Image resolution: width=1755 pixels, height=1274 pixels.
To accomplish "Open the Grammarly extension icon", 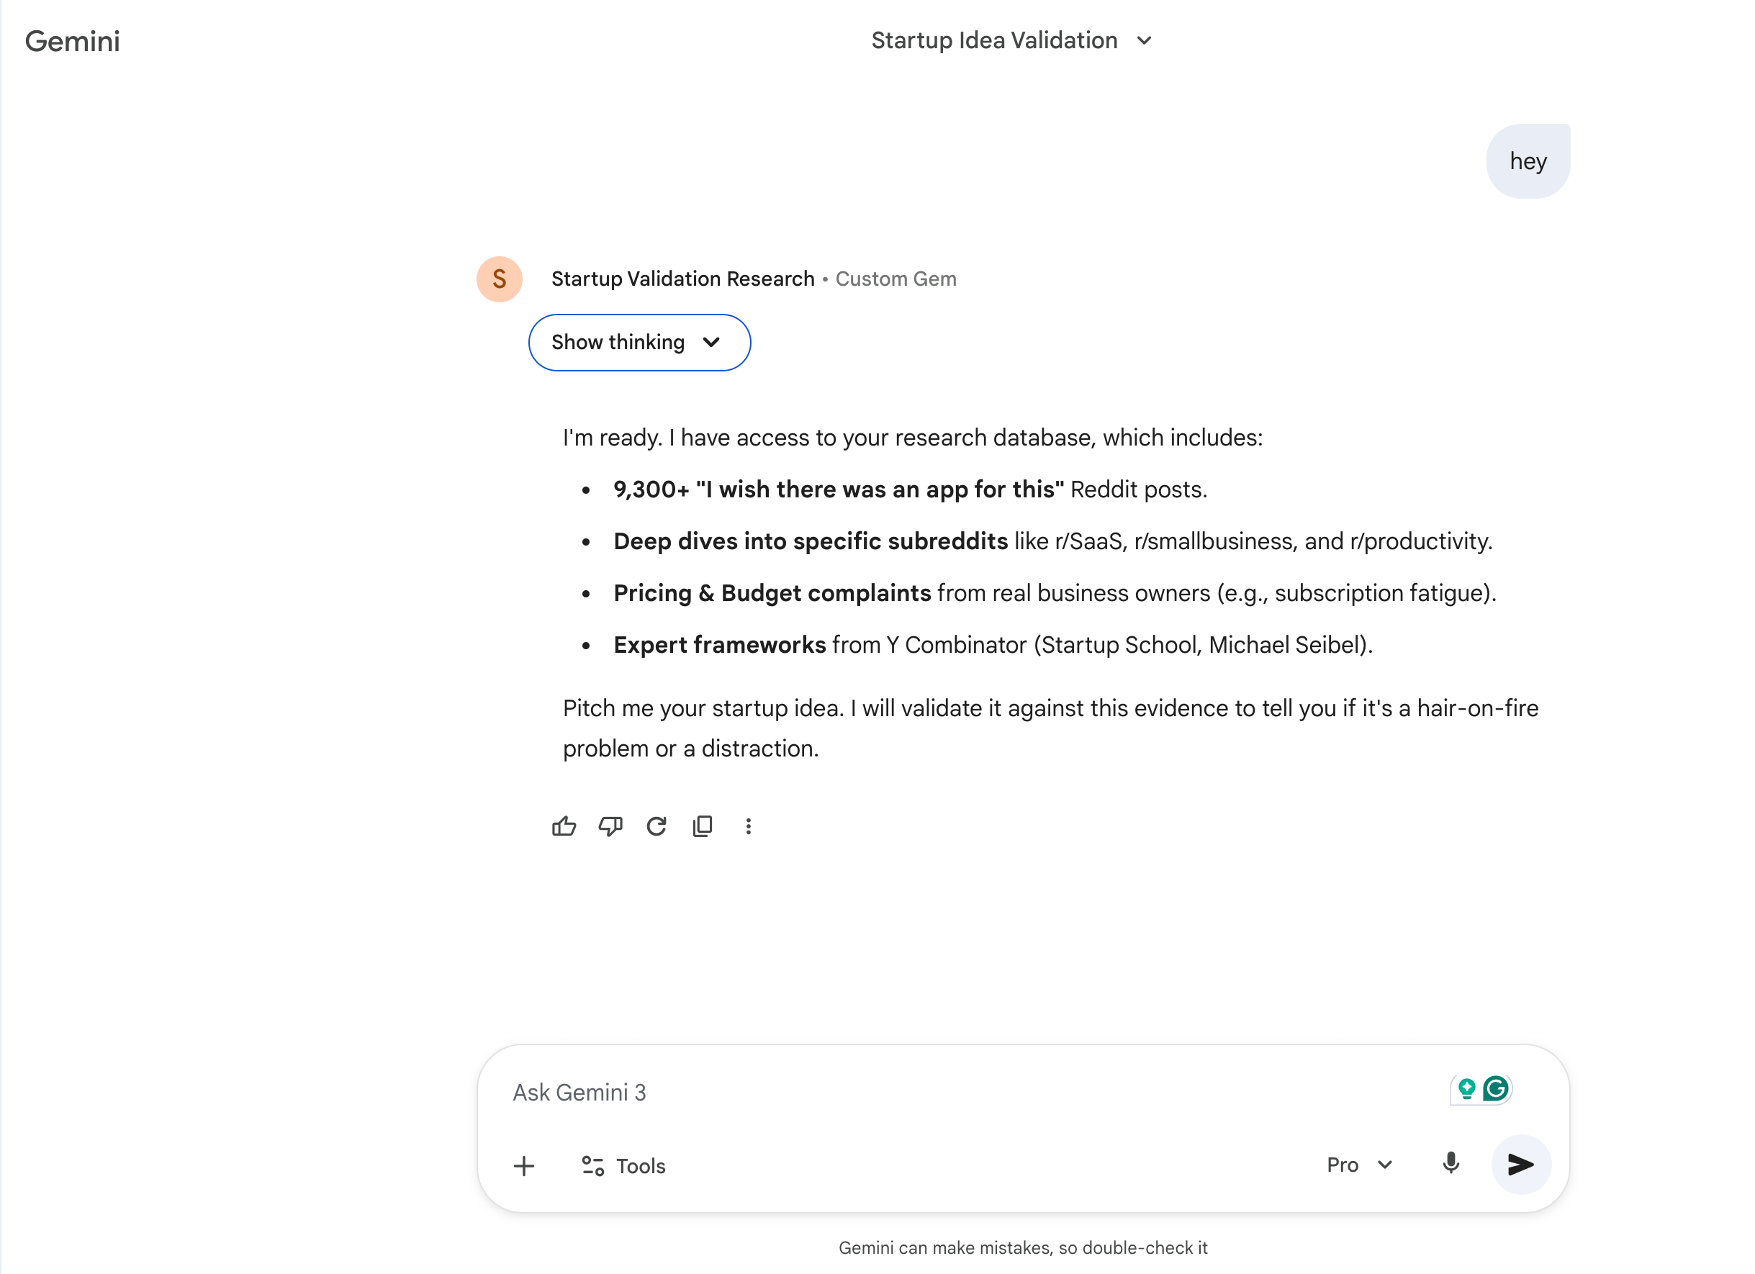I will tap(1496, 1088).
